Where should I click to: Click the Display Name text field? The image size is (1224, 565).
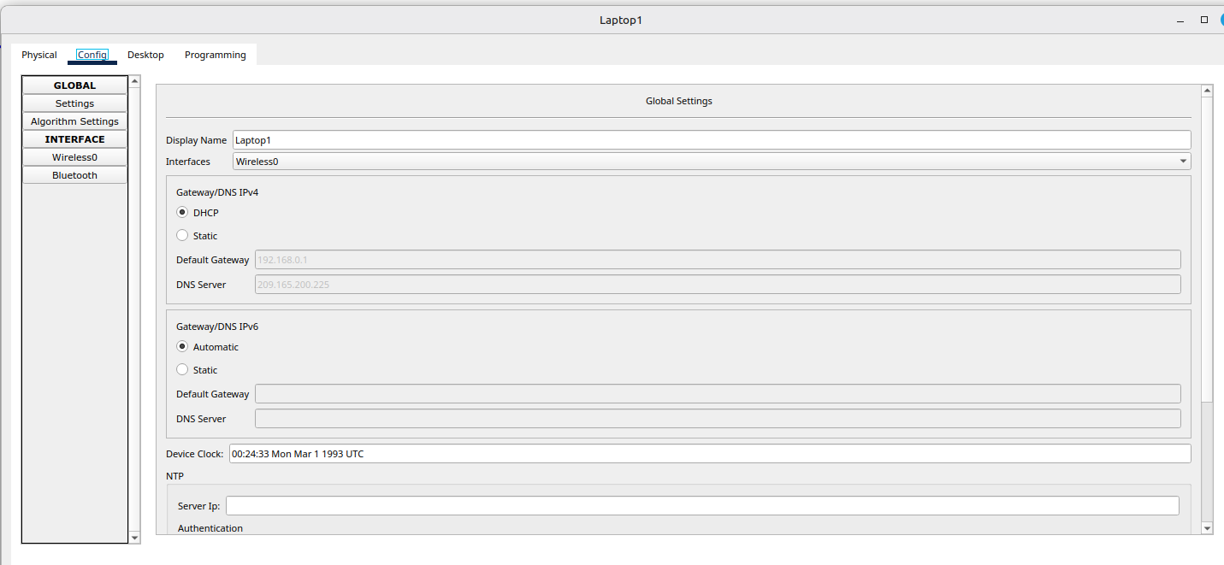click(711, 140)
